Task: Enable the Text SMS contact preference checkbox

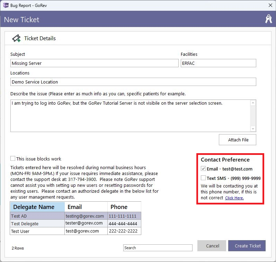Action: click(203, 178)
